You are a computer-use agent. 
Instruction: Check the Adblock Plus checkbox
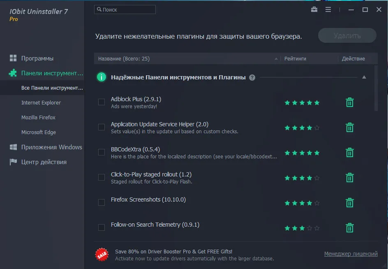click(x=102, y=102)
